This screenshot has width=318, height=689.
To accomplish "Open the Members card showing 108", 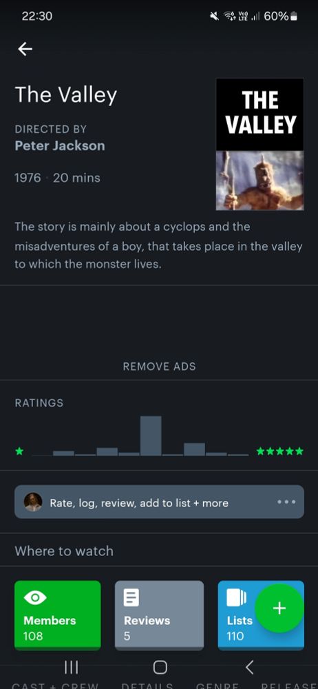I will (x=58, y=615).
